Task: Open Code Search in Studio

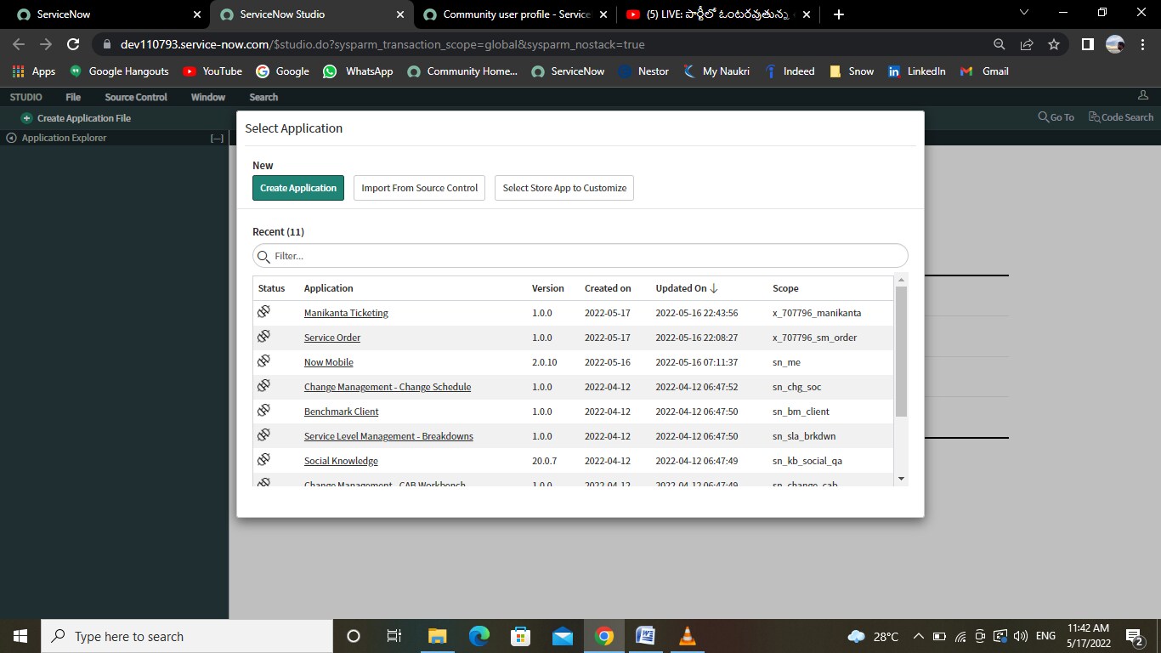Action: 1121,117
